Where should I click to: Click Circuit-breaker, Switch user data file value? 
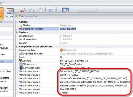click(86, 54)
